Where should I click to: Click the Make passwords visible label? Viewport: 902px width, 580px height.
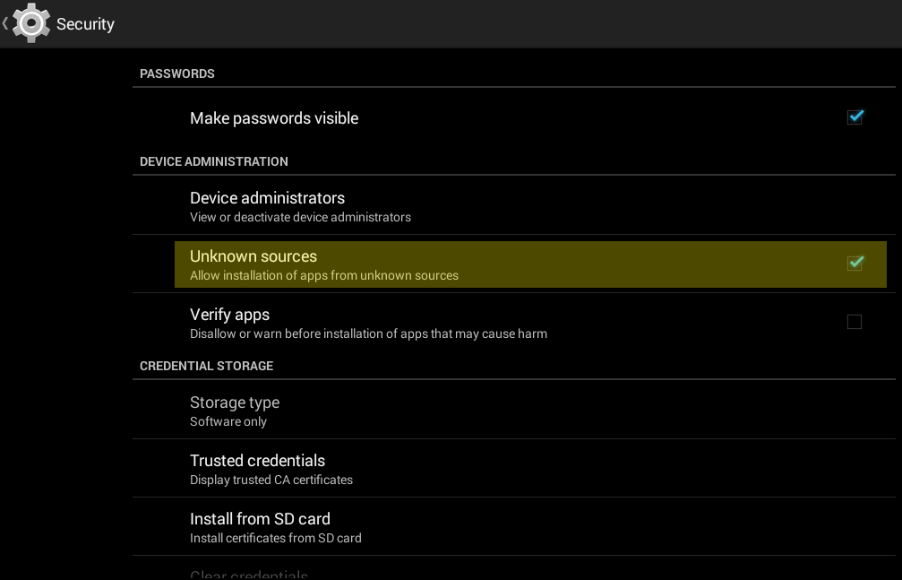click(274, 118)
